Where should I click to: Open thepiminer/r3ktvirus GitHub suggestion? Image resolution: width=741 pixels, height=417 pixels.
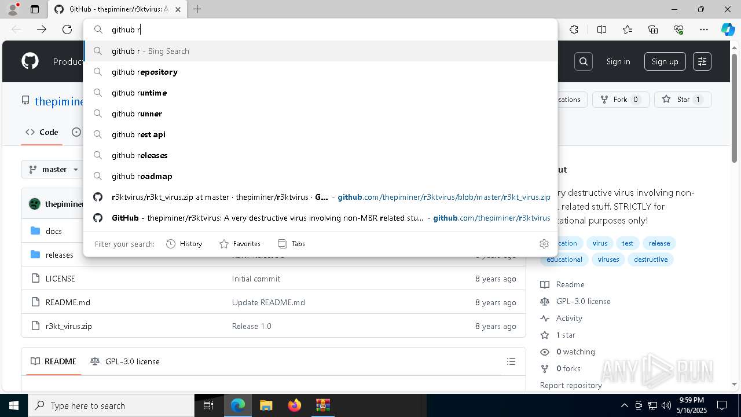tap(320, 218)
